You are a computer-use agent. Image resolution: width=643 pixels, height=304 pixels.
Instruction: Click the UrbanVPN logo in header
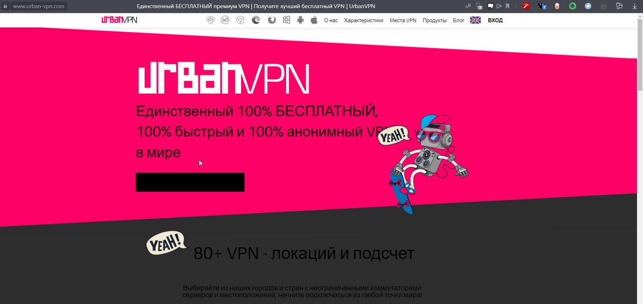tap(119, 20)
